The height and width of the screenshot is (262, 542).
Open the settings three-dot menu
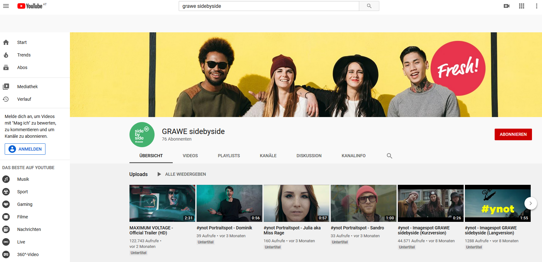[x=537, y=6]
